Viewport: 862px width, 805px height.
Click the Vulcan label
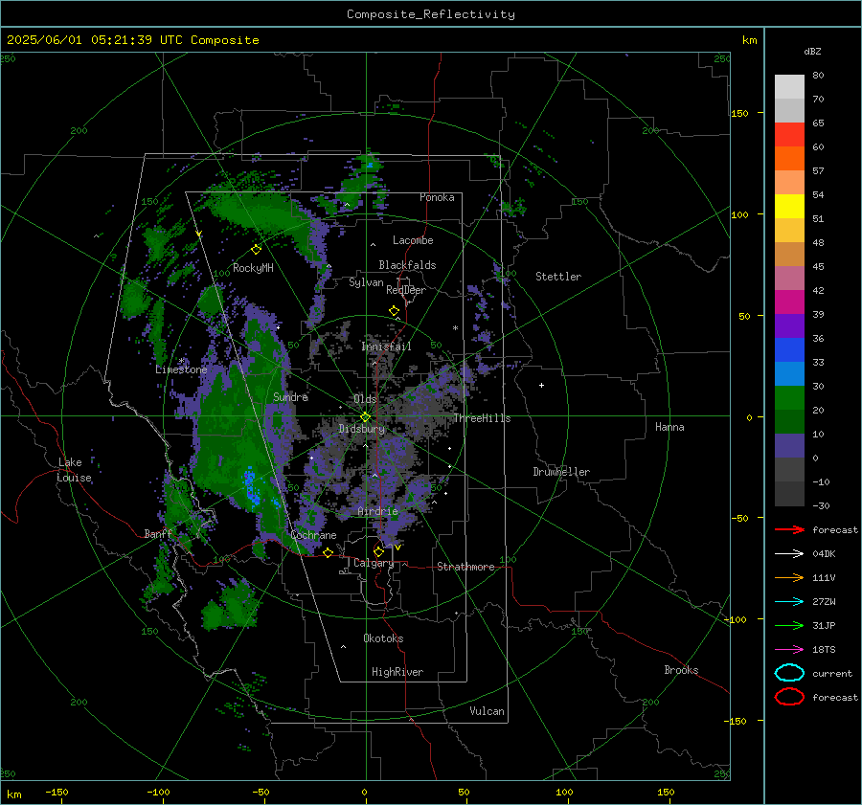(x=488, y=711)
